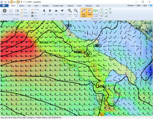Switch to Marks tab
This screenshot has width=153, height=119.
[x=22, y=6]
